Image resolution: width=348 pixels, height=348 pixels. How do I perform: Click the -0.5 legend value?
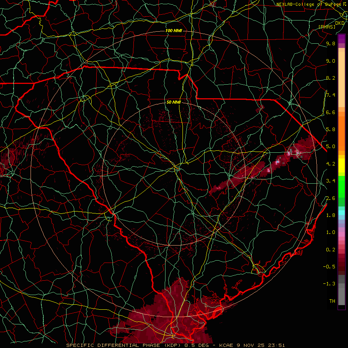click(329, 267)
